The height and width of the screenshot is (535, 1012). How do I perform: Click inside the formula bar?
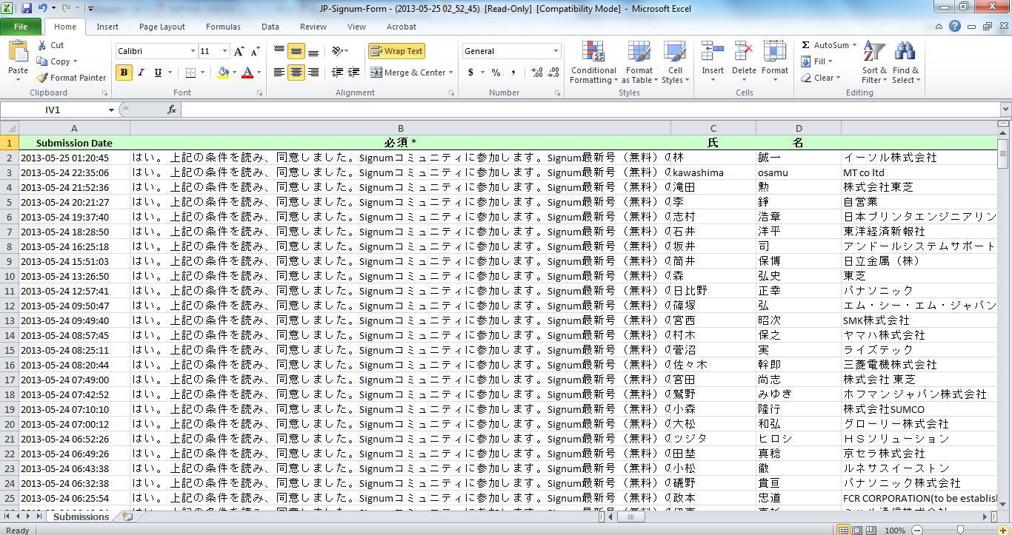589,110
